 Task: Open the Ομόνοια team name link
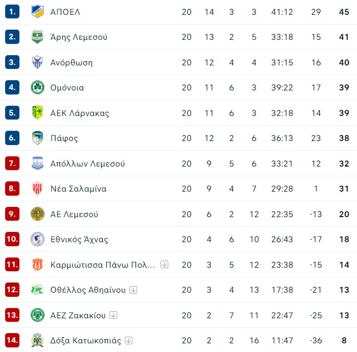pos(67,87)
